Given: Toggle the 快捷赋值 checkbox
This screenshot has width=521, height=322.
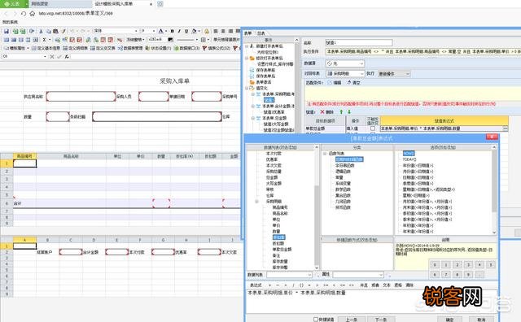Looking at the screenshot, I should coord(316,319).
